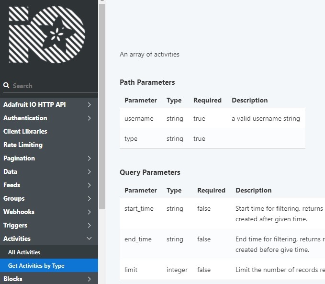
Task: Expand the Blocks section arrow
Action: [x=90, y=279]
